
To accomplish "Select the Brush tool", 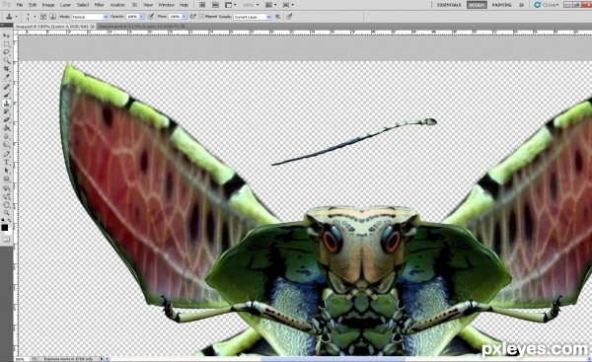I will pyautogui.click(x=7, y=95).
